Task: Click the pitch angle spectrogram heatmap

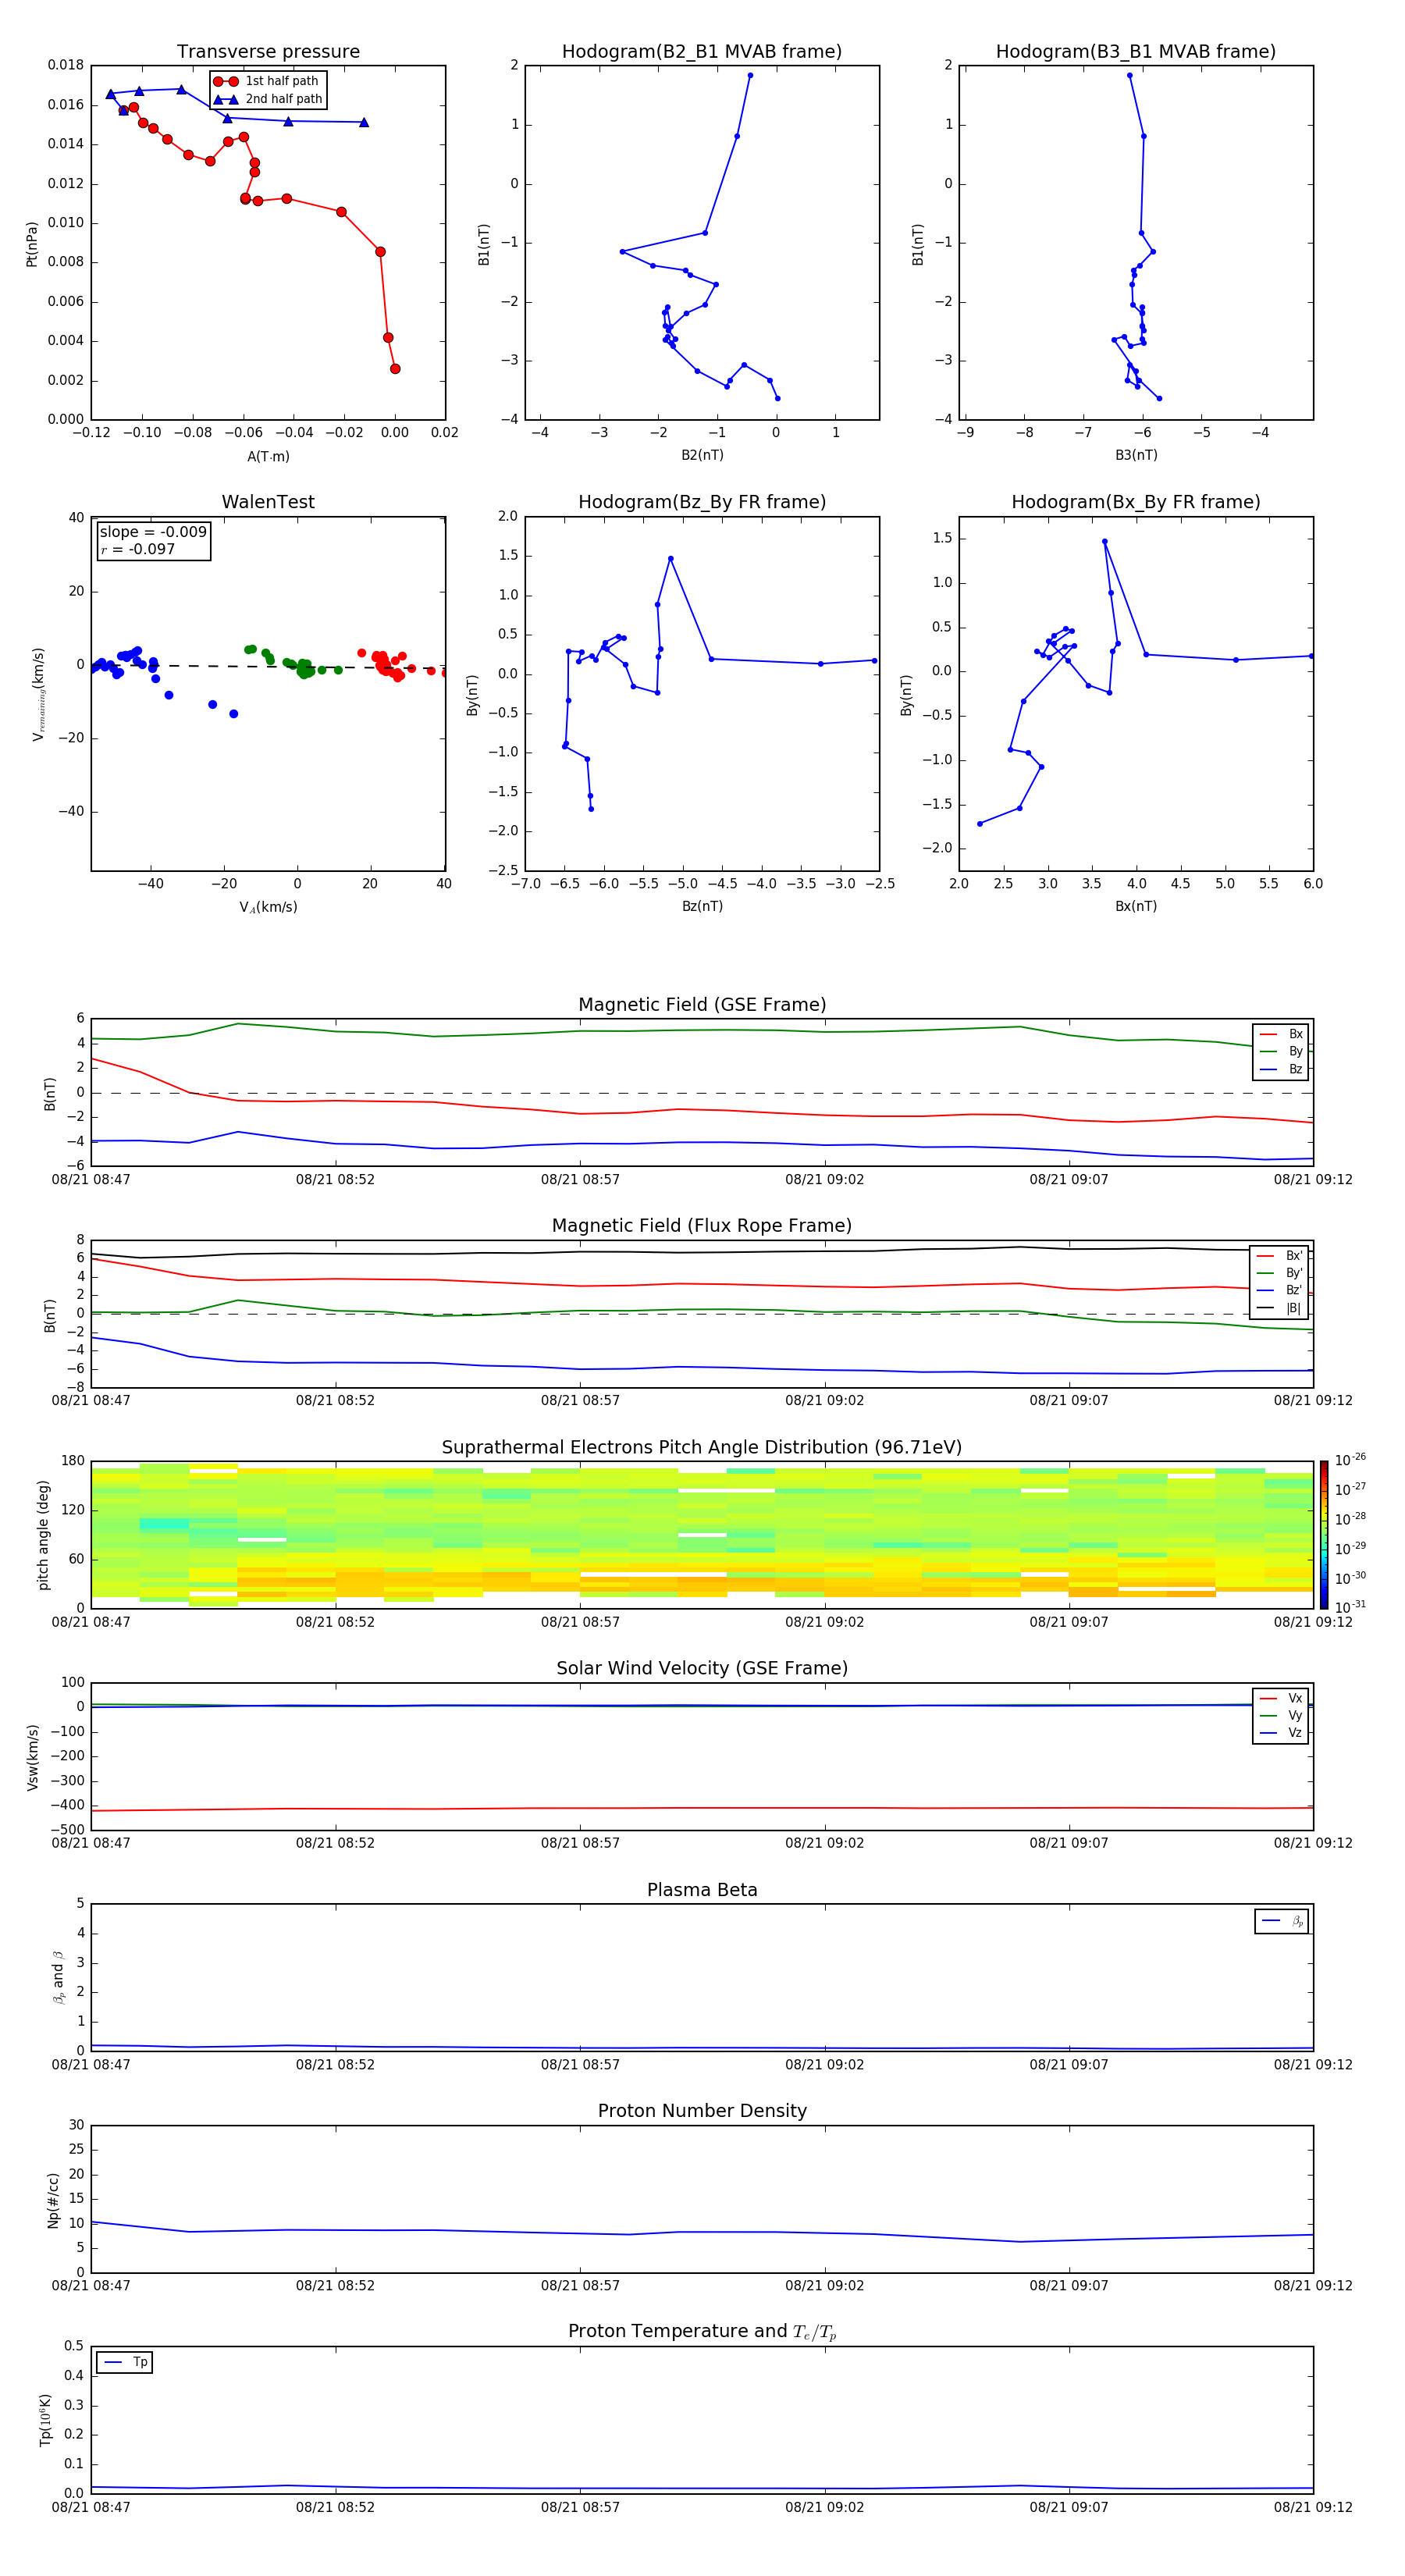Action: click(702, 1535)
